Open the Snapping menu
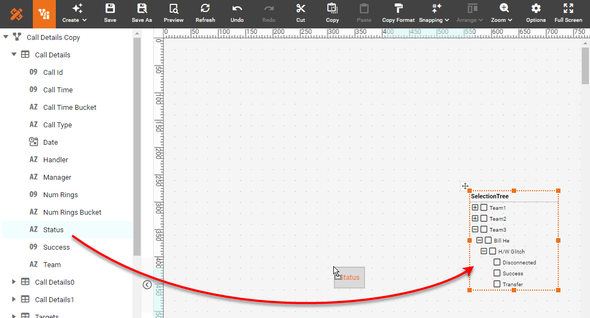 coord(434,13)
